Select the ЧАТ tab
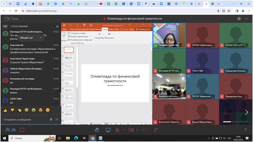The width and height of the screenshot is (253, 142). [x=5, y=26]
